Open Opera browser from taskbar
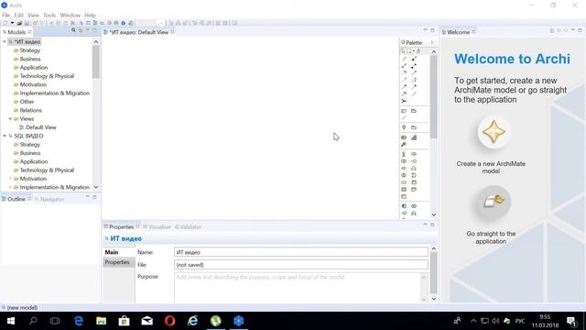This screenshot has width=586, height=330. [x=169, y=321]
